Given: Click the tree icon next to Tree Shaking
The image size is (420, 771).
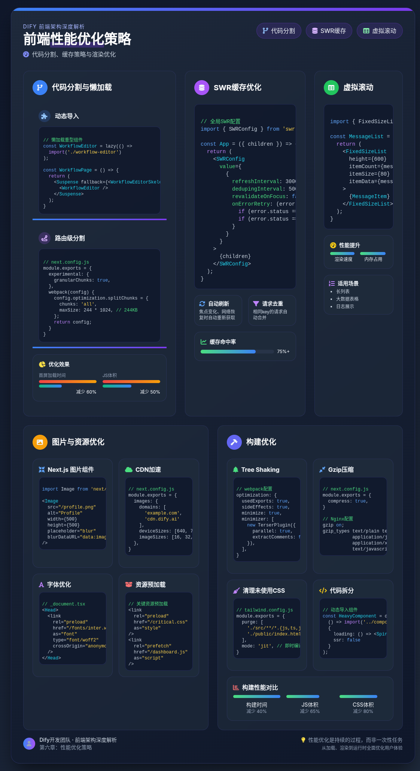Looking at the screenshot, I should click(235, 470).
